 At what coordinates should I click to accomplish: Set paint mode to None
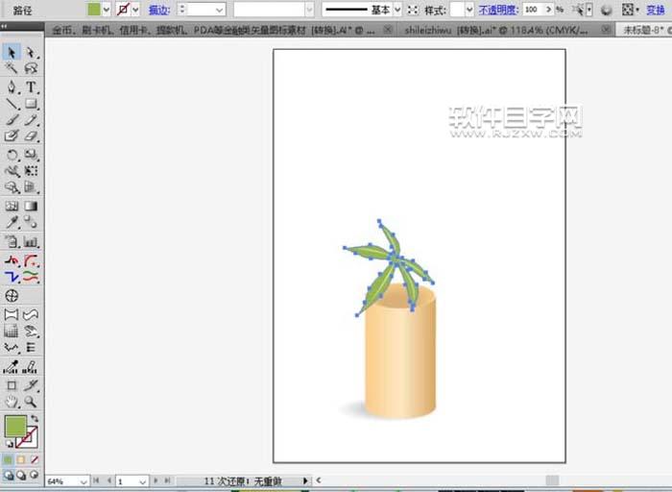coord(35,460)
